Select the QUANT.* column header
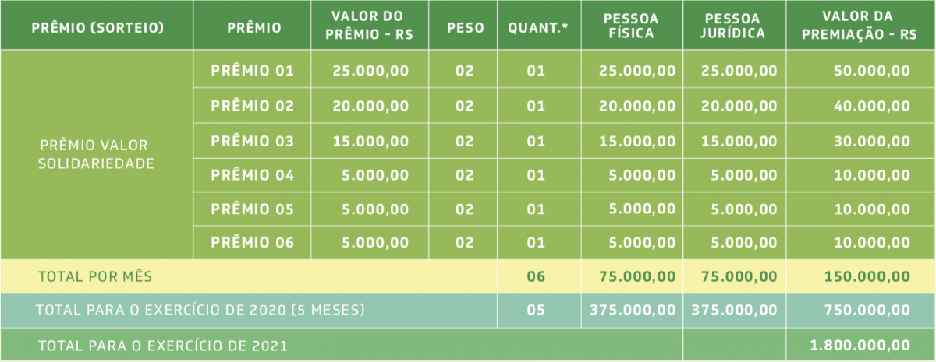The image size is (936, 362). (538, 27)
